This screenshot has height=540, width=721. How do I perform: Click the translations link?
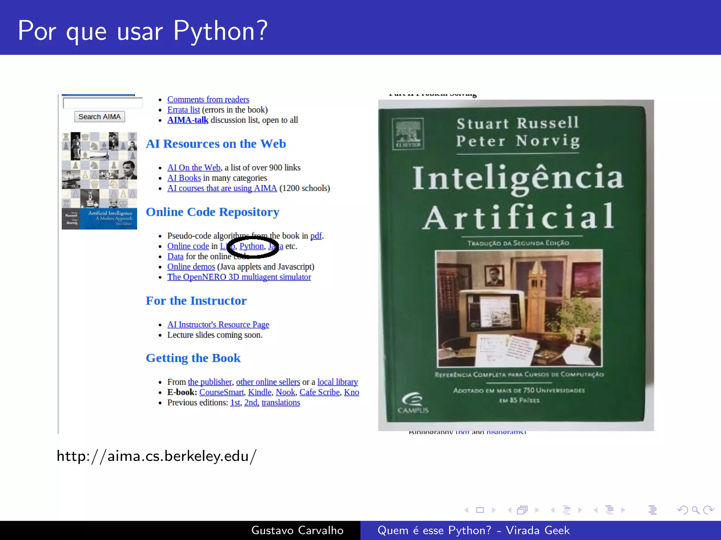click(x=281, y=403)
